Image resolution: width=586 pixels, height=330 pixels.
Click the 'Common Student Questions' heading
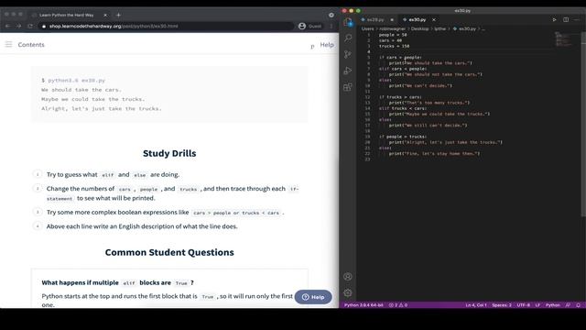coord(169,253)
